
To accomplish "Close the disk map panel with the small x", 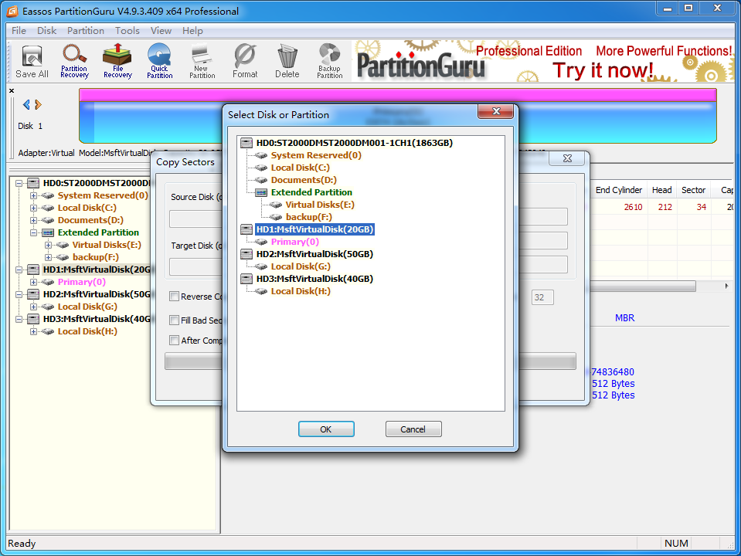I will pos(12,90).
